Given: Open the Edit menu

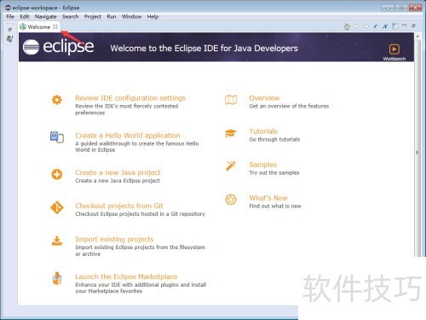Looking at the screenshot, I should [x=25, y=16].
